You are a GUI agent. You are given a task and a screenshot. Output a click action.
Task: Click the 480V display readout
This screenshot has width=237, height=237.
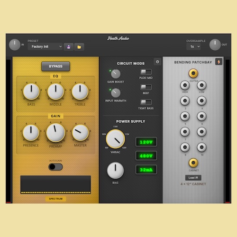(x=146, y=156)
